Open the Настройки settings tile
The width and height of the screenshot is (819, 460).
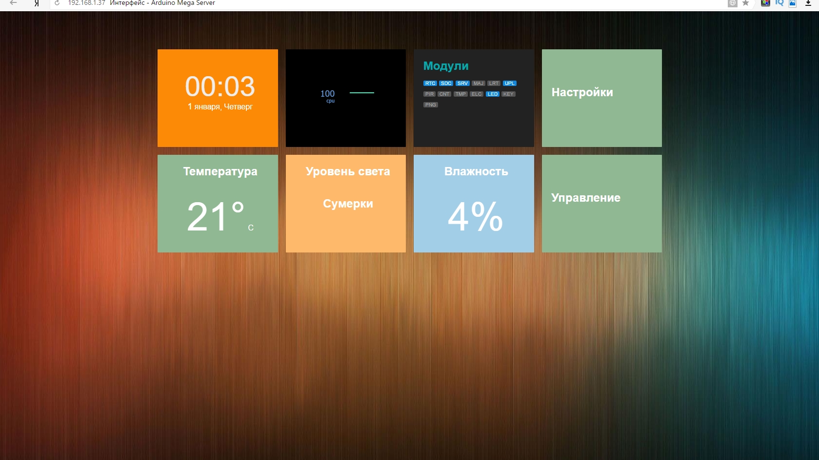pyautogui.click(x=602, y=98)
